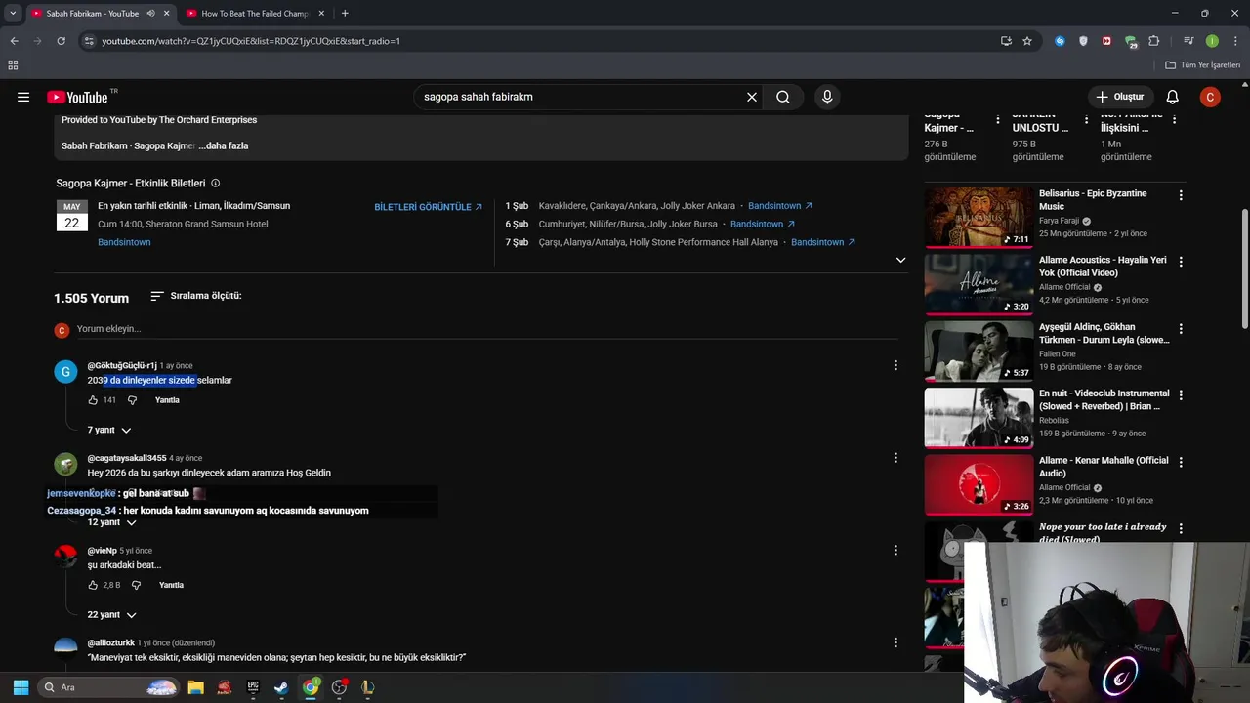Click the browser address bar URL

point(251,41)
